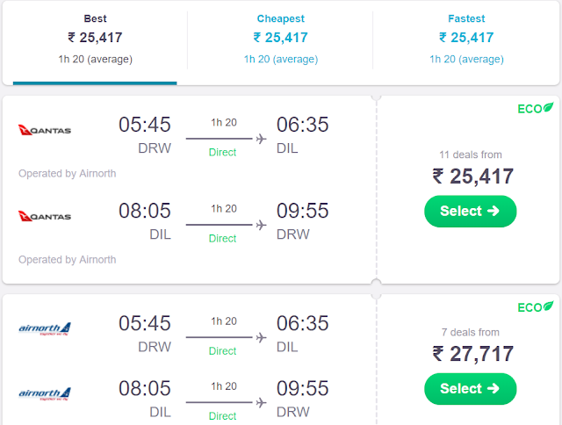Click the ECO leaf badge on the Airnorth deal
This screenshot has height=425, width=562.
[x=535, y=307]
